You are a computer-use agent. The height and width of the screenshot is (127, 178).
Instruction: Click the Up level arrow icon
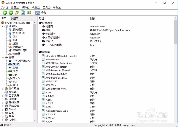click(17, 13)
